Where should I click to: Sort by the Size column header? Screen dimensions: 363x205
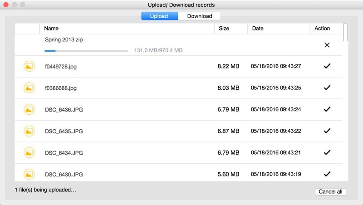tap(231, 29)
